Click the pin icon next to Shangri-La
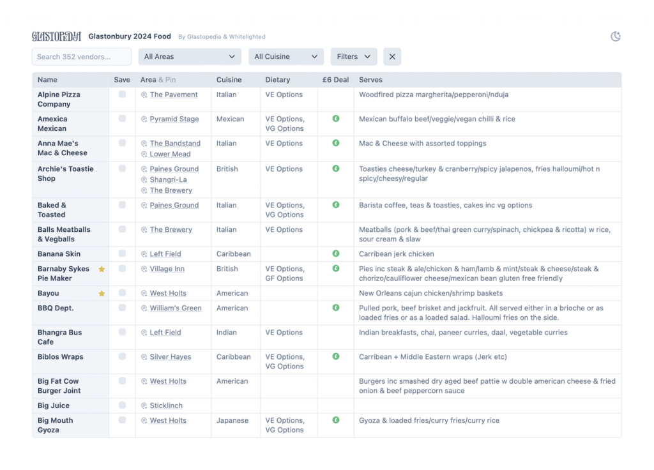Screen dimensions: 654x470 tap(144, 179)
